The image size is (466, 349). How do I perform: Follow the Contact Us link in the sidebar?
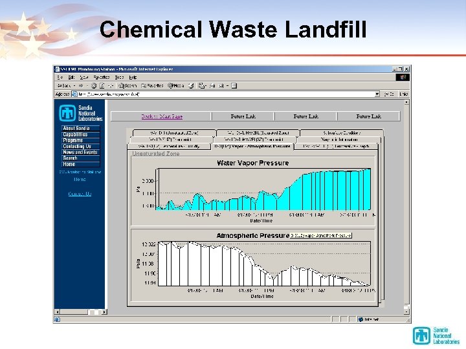tap(80, 194)
